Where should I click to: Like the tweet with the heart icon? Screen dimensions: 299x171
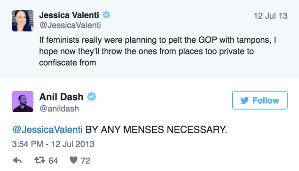[74, 160]
